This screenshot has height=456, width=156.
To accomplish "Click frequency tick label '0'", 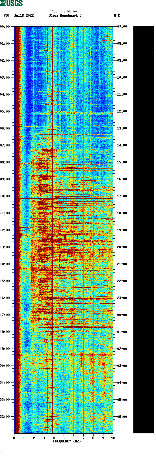I will pyautogui.click(x=14, y=438).
